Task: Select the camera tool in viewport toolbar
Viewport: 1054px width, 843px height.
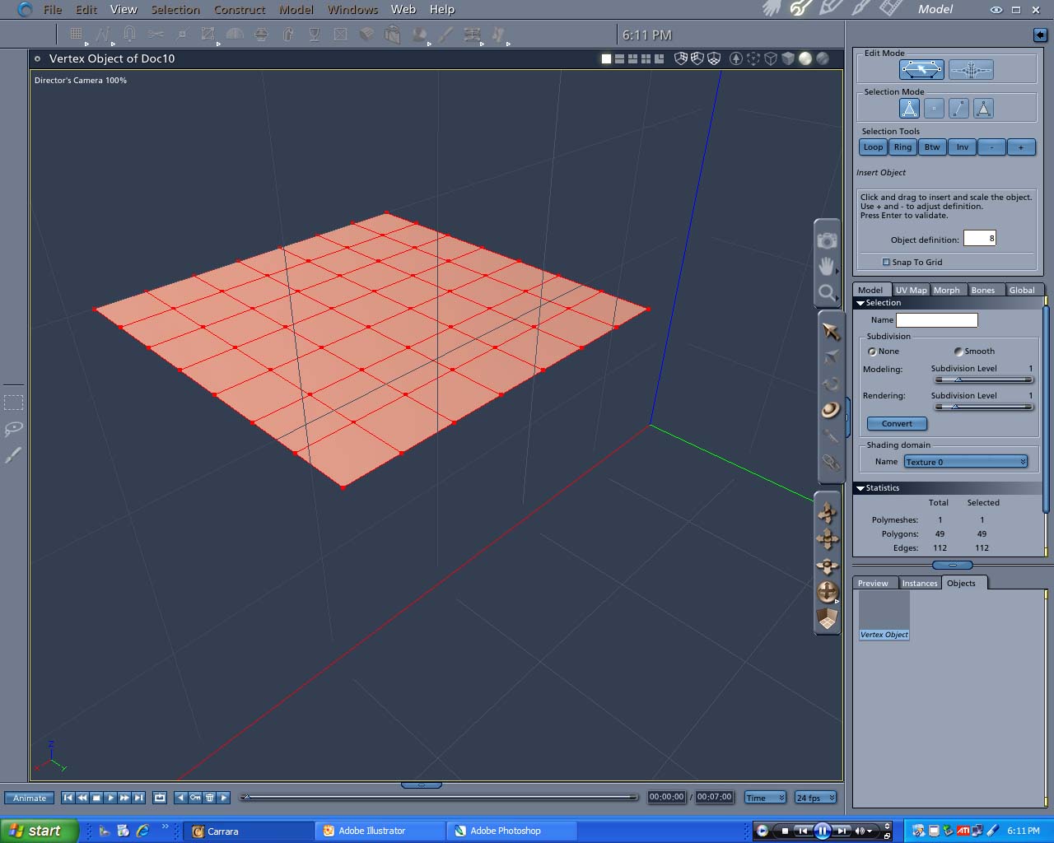Action: coord(827,240)
